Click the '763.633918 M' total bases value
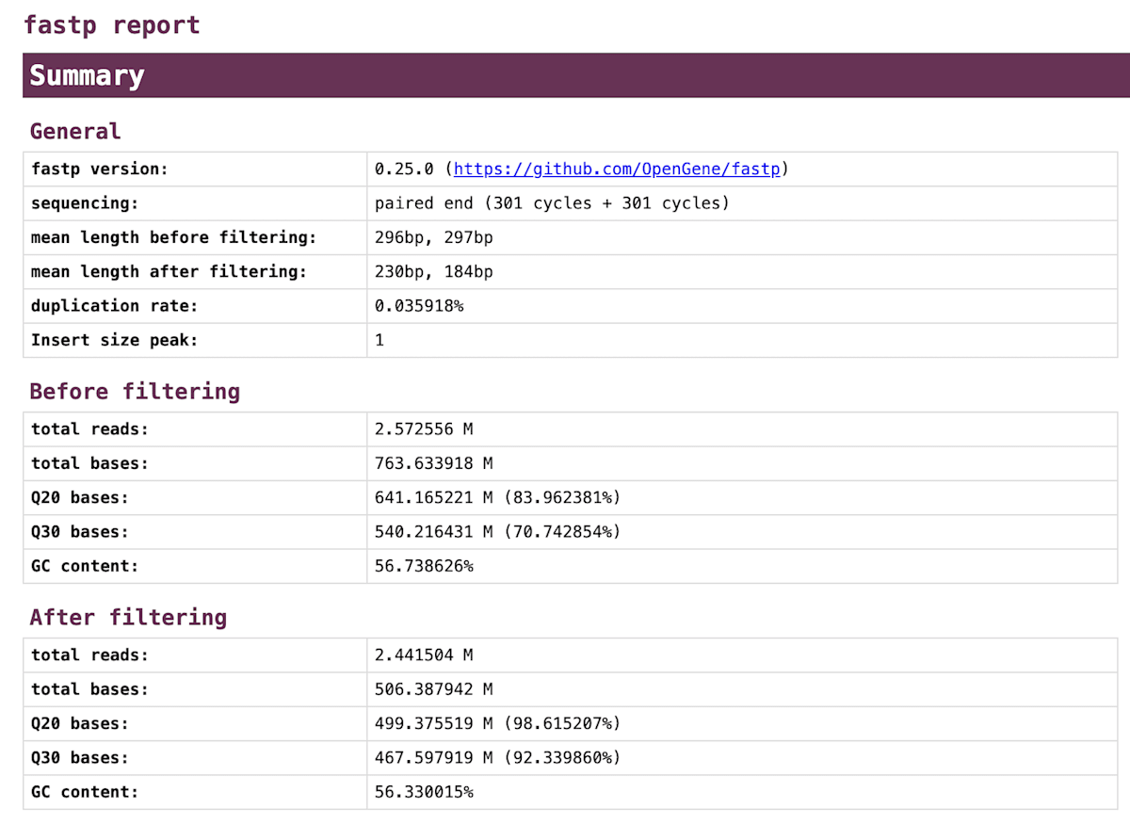 pyautogui.click(x=433, y=463)
